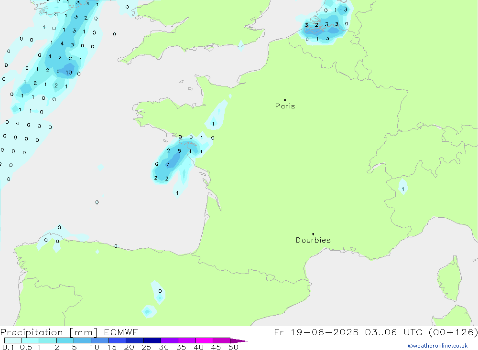Image resolution: width=478 pixels, height=350 pixels.
Task: Click the '5' value above the '7' value
Action: coord(179,151)
